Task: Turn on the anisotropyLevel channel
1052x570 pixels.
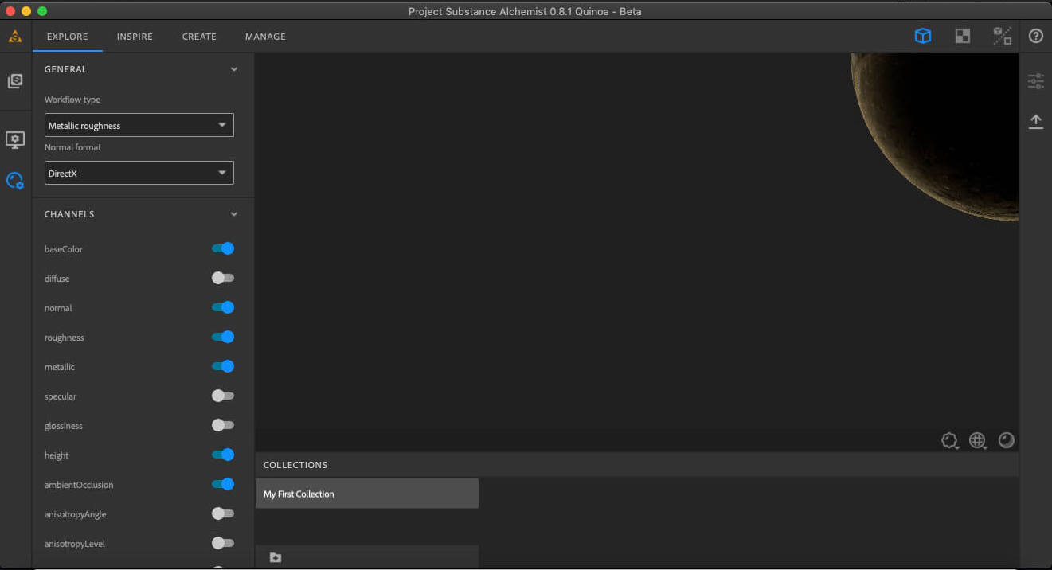Action: 223,543
